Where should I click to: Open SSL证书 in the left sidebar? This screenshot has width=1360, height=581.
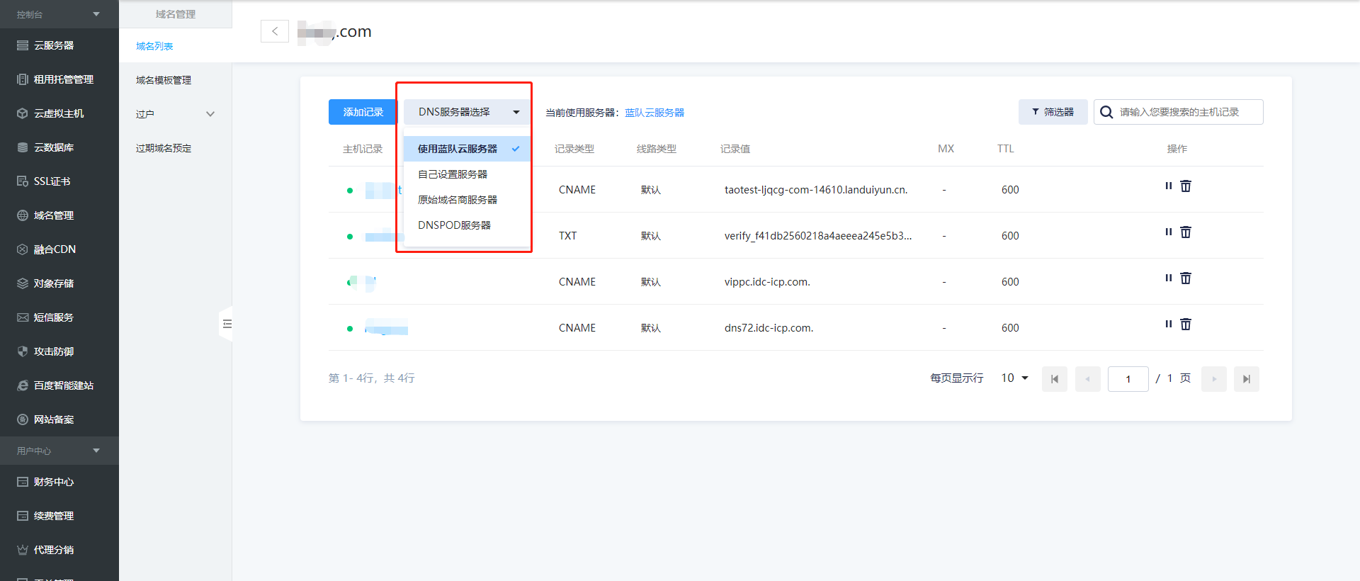point(52,181)
